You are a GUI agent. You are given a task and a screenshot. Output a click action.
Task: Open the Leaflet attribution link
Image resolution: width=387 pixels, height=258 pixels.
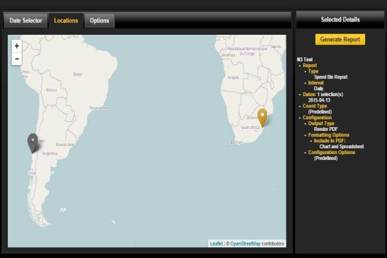point(216,244)
